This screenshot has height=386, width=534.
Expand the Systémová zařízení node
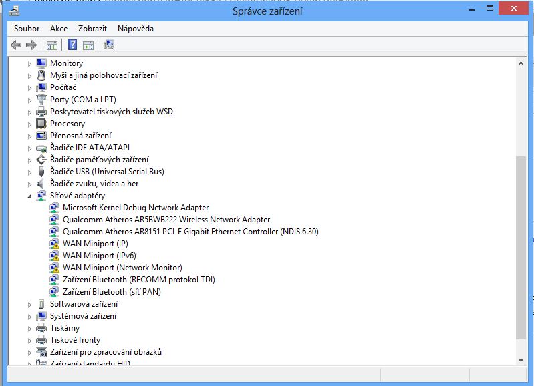click(29, 317)
